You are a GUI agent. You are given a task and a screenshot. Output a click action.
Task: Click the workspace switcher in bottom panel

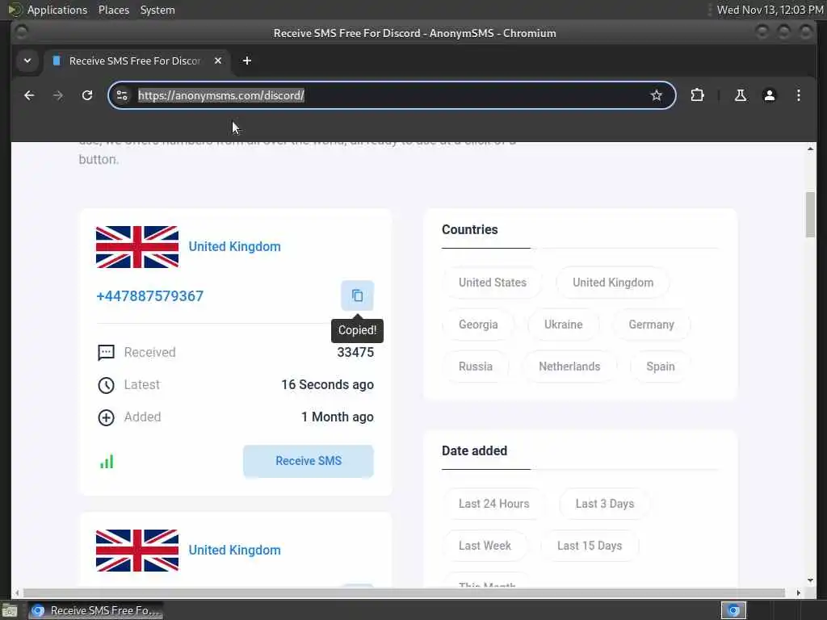tap(733, 610)
